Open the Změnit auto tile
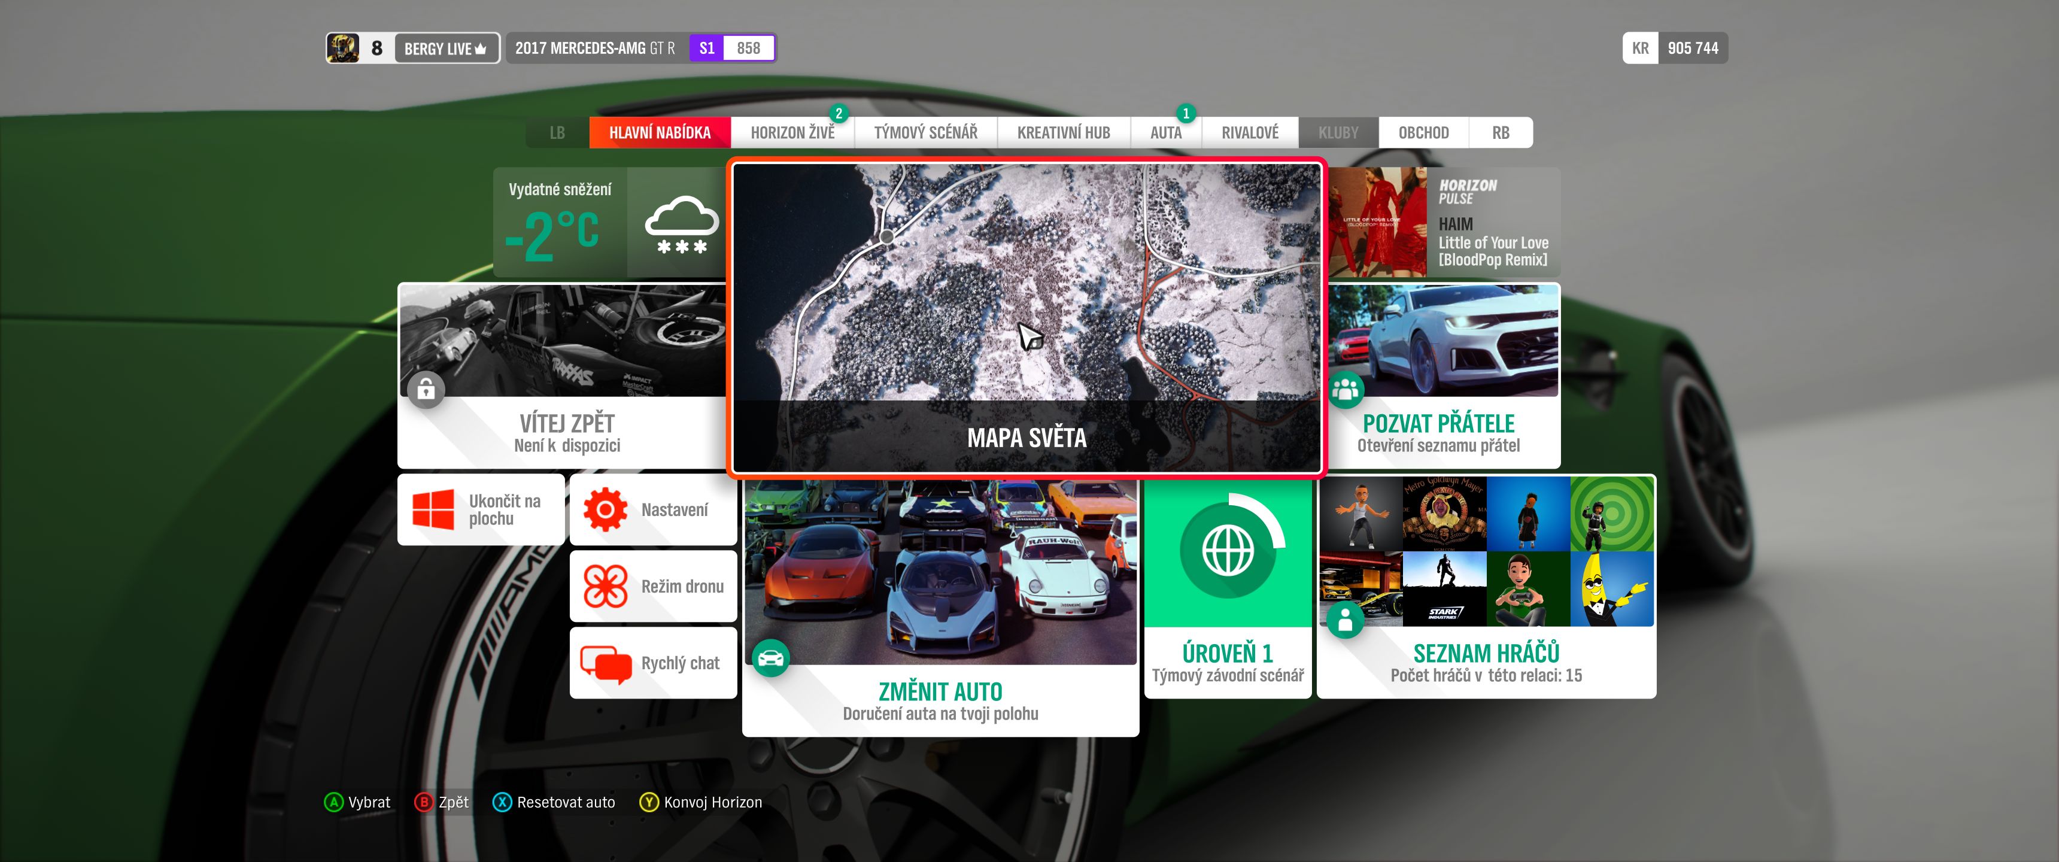Image resolution: width=2059 pixels, height=862 pixels. [941, 608]
